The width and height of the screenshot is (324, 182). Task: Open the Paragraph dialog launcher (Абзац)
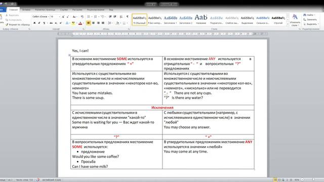[129, 29]
